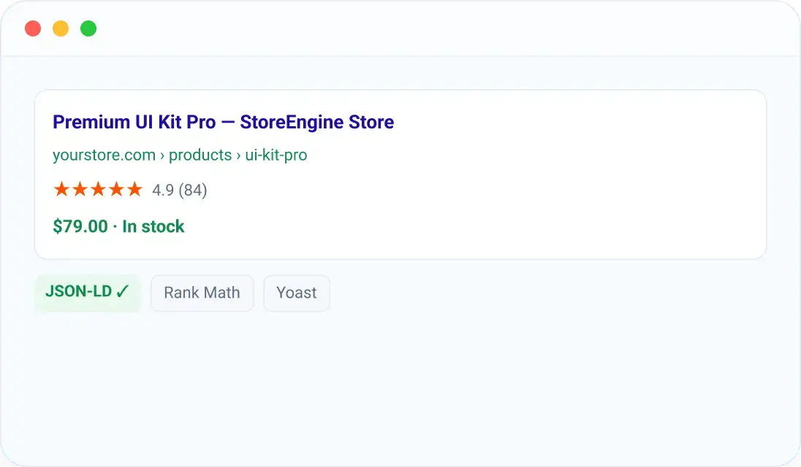Click the products breadcrumb segment
Screen dimensions: 801x467
pos(200,155)
